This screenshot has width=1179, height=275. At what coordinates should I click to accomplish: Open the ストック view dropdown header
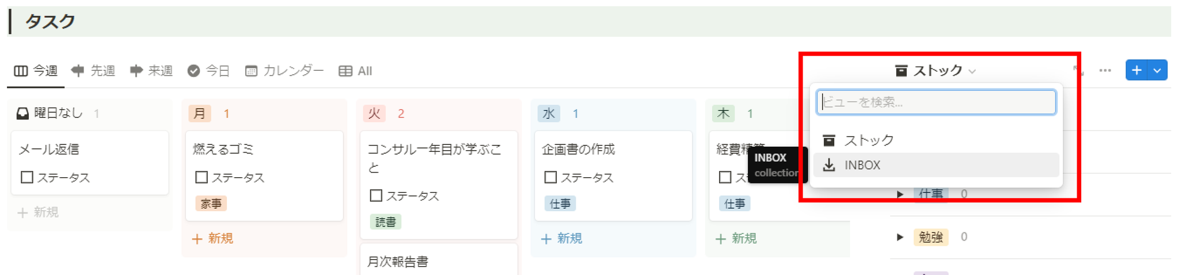tap(936, 71)
